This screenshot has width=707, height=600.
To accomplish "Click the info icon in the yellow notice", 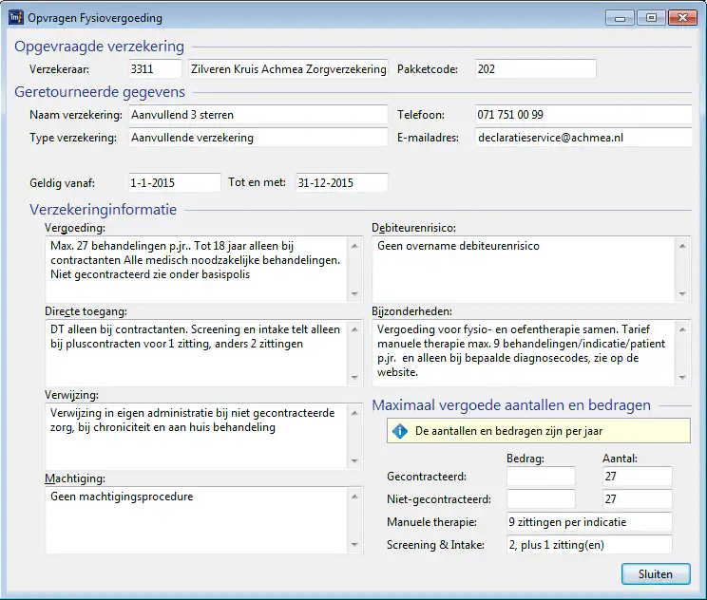I will [400, 431].
